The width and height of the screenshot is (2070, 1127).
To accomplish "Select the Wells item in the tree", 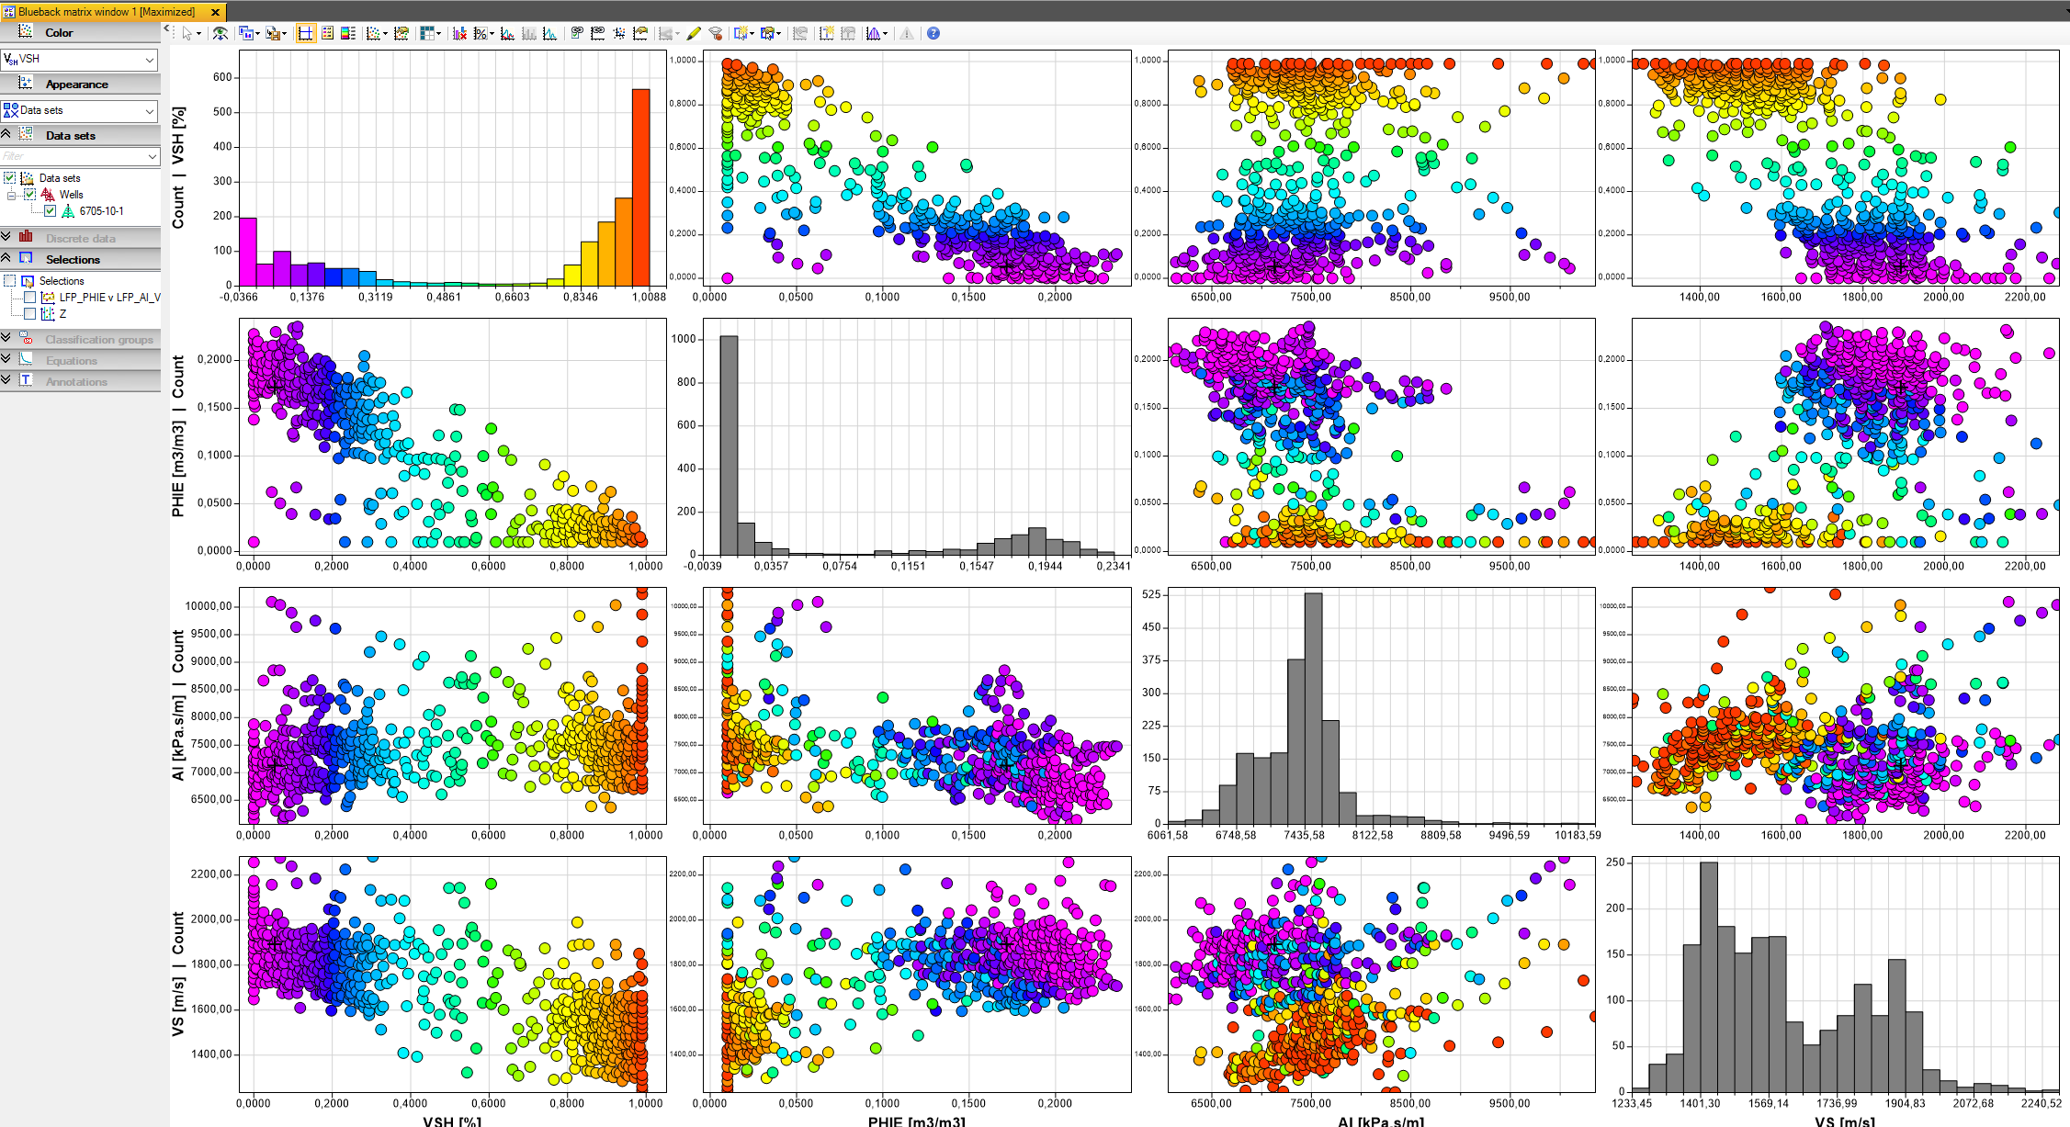I will tap(72, 194).
